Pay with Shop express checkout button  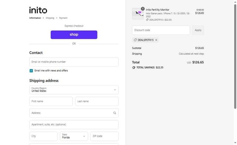tap(74, 35)
